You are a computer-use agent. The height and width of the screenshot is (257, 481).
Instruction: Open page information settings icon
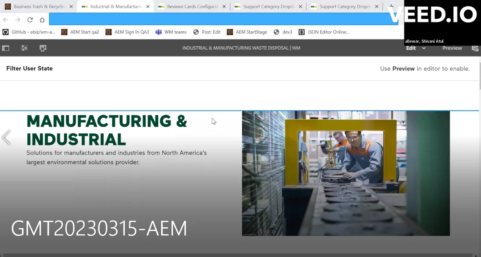tap(24, 48)
